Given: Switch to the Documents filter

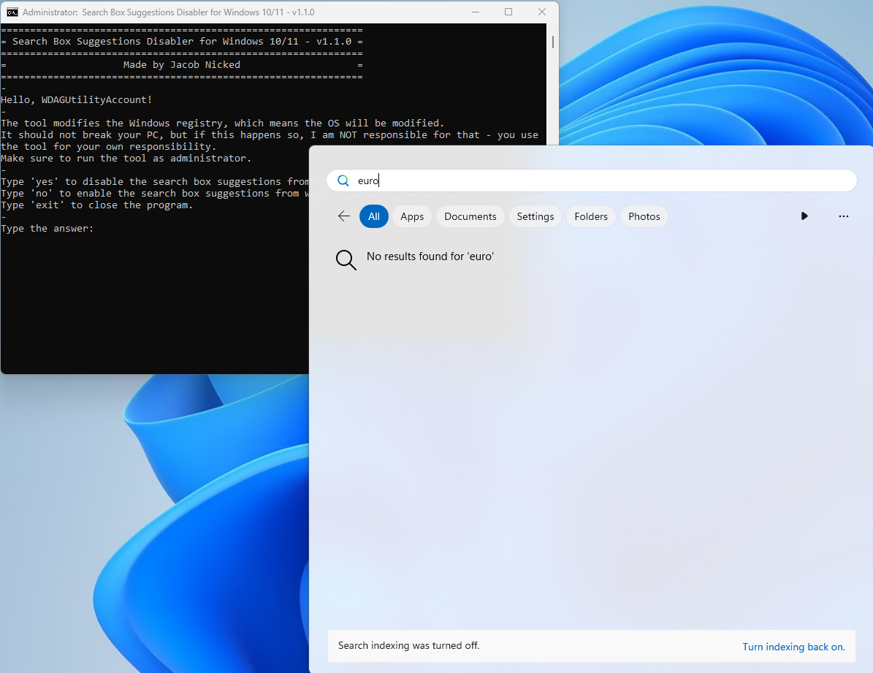Looking at the screenshot, I should point(470,216).
